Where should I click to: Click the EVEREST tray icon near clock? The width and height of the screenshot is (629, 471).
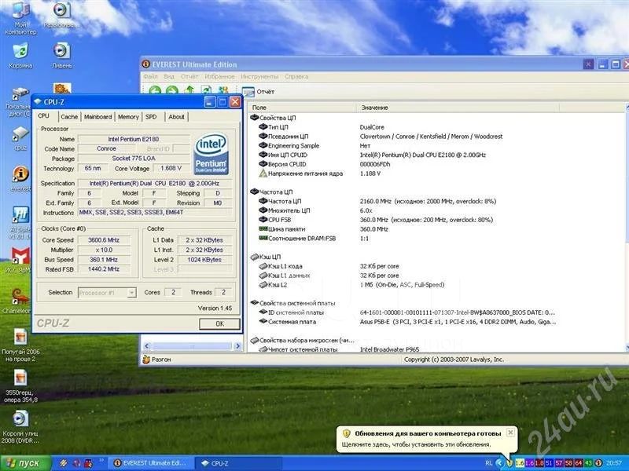[598, 463]
